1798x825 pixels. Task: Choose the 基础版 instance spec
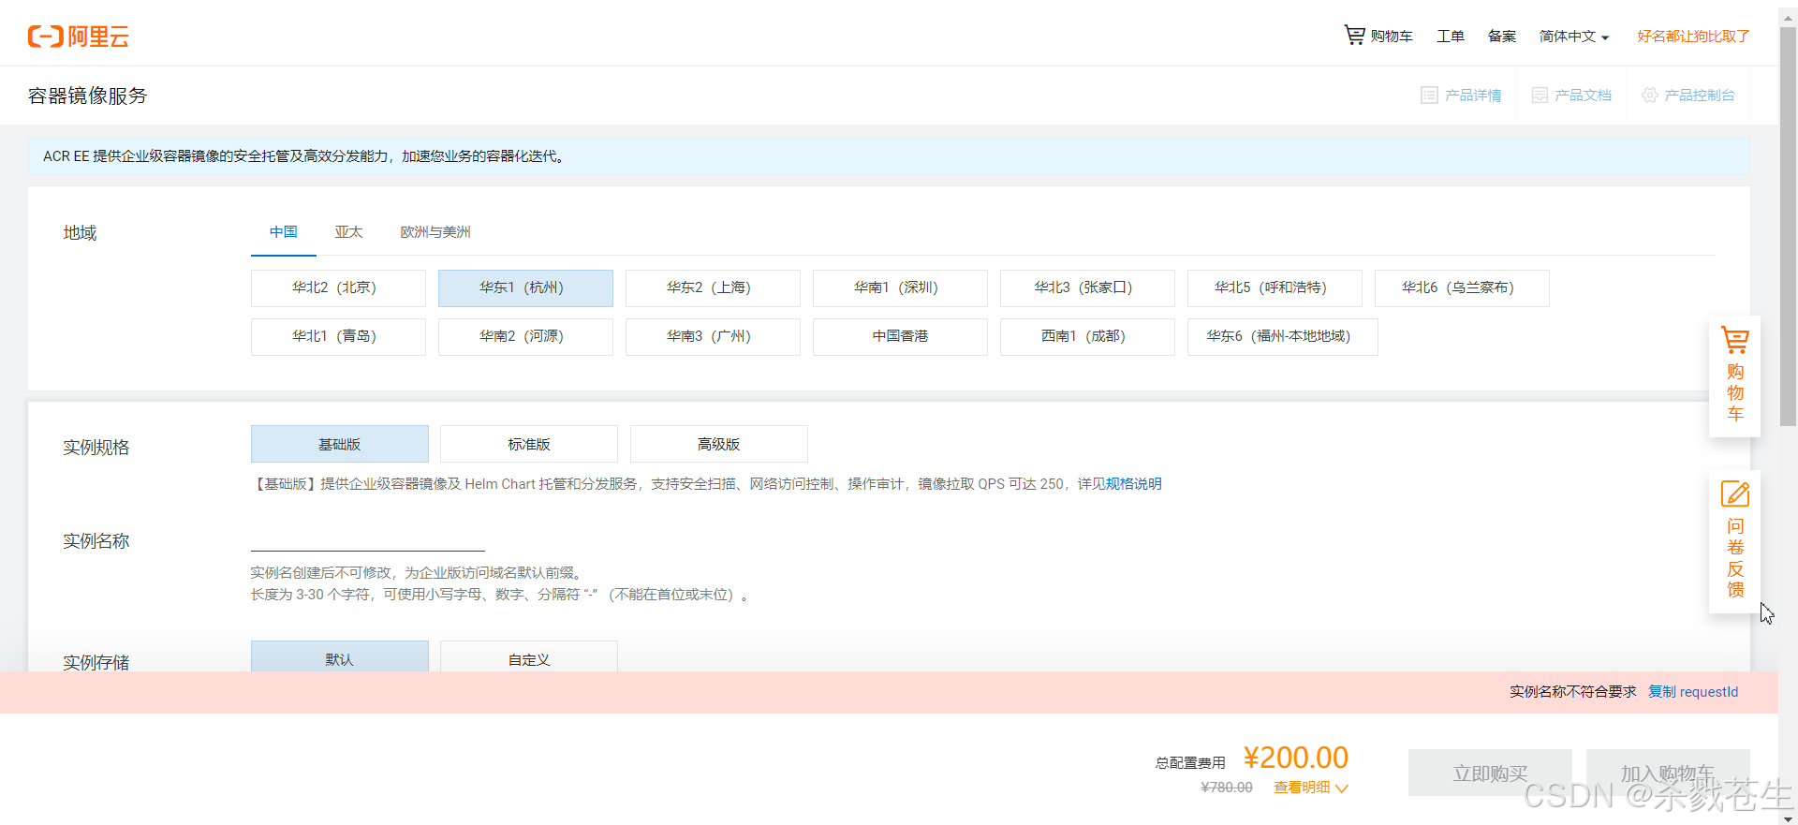coord(340,444)
